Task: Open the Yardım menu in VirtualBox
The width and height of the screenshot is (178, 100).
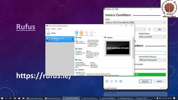Action: click(59, 29)
